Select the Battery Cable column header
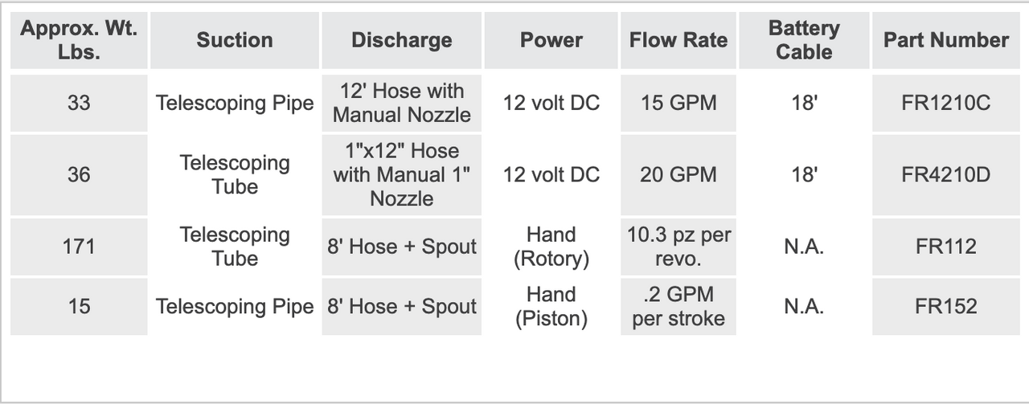Viewport: 1029px width, 404px height. [x=804, y=40]
